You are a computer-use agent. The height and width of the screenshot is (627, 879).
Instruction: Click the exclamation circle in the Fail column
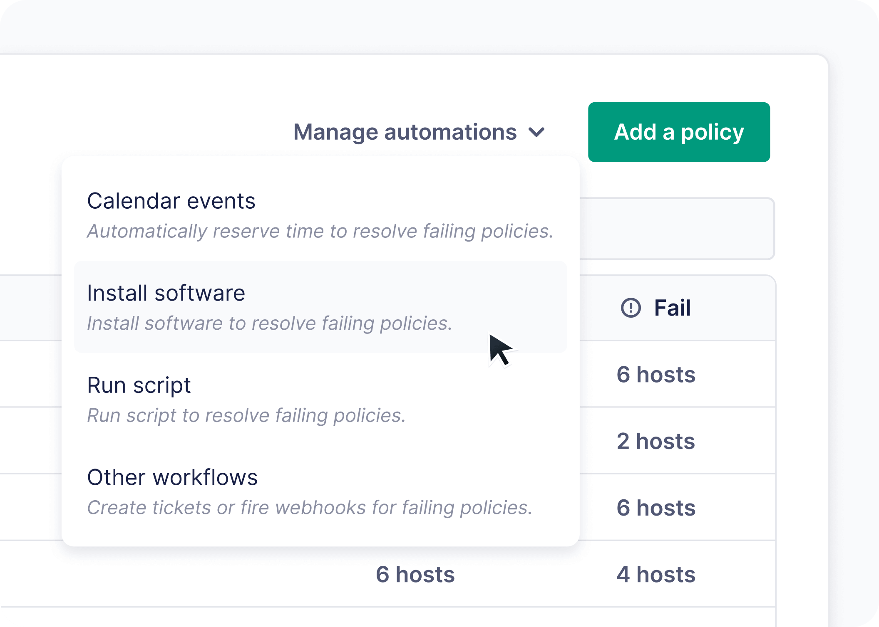coord(632,308)
